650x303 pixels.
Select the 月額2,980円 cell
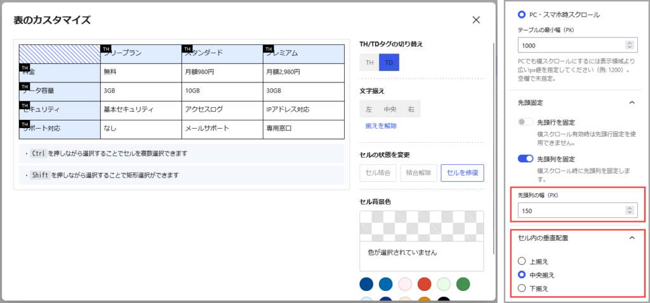[x=303, y=73]
